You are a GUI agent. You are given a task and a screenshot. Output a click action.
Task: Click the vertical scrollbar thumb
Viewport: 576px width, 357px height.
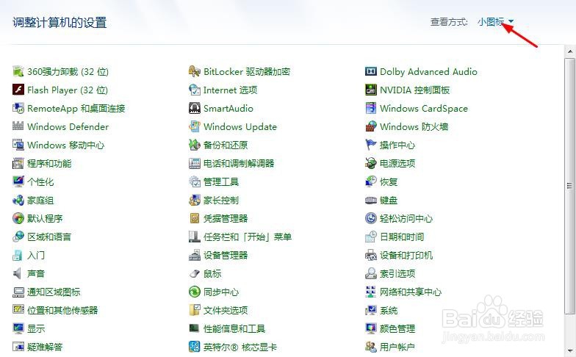point(570,186)
